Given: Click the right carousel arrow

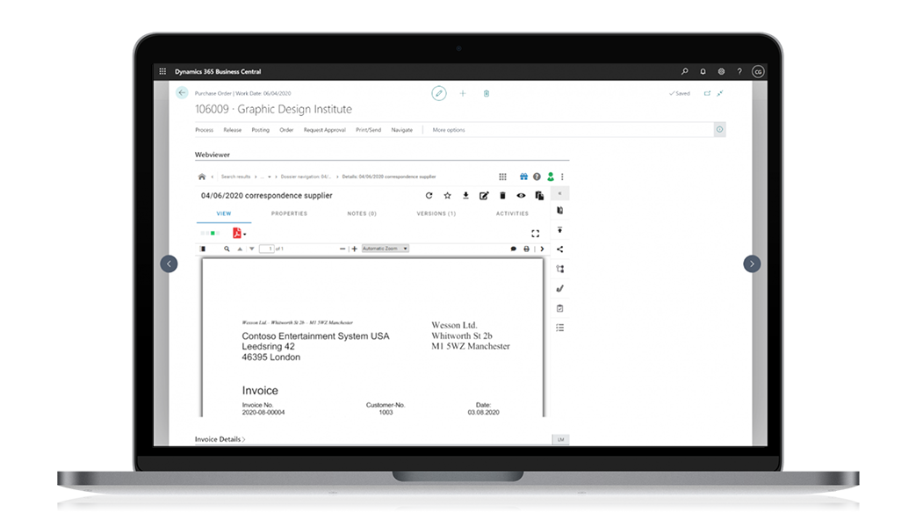Looking at the screenshot, I should [x=752, y=264].
